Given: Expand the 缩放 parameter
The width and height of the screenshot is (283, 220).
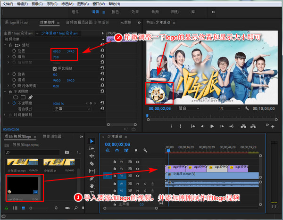Looking at the screenshot, I should [8, 57].
